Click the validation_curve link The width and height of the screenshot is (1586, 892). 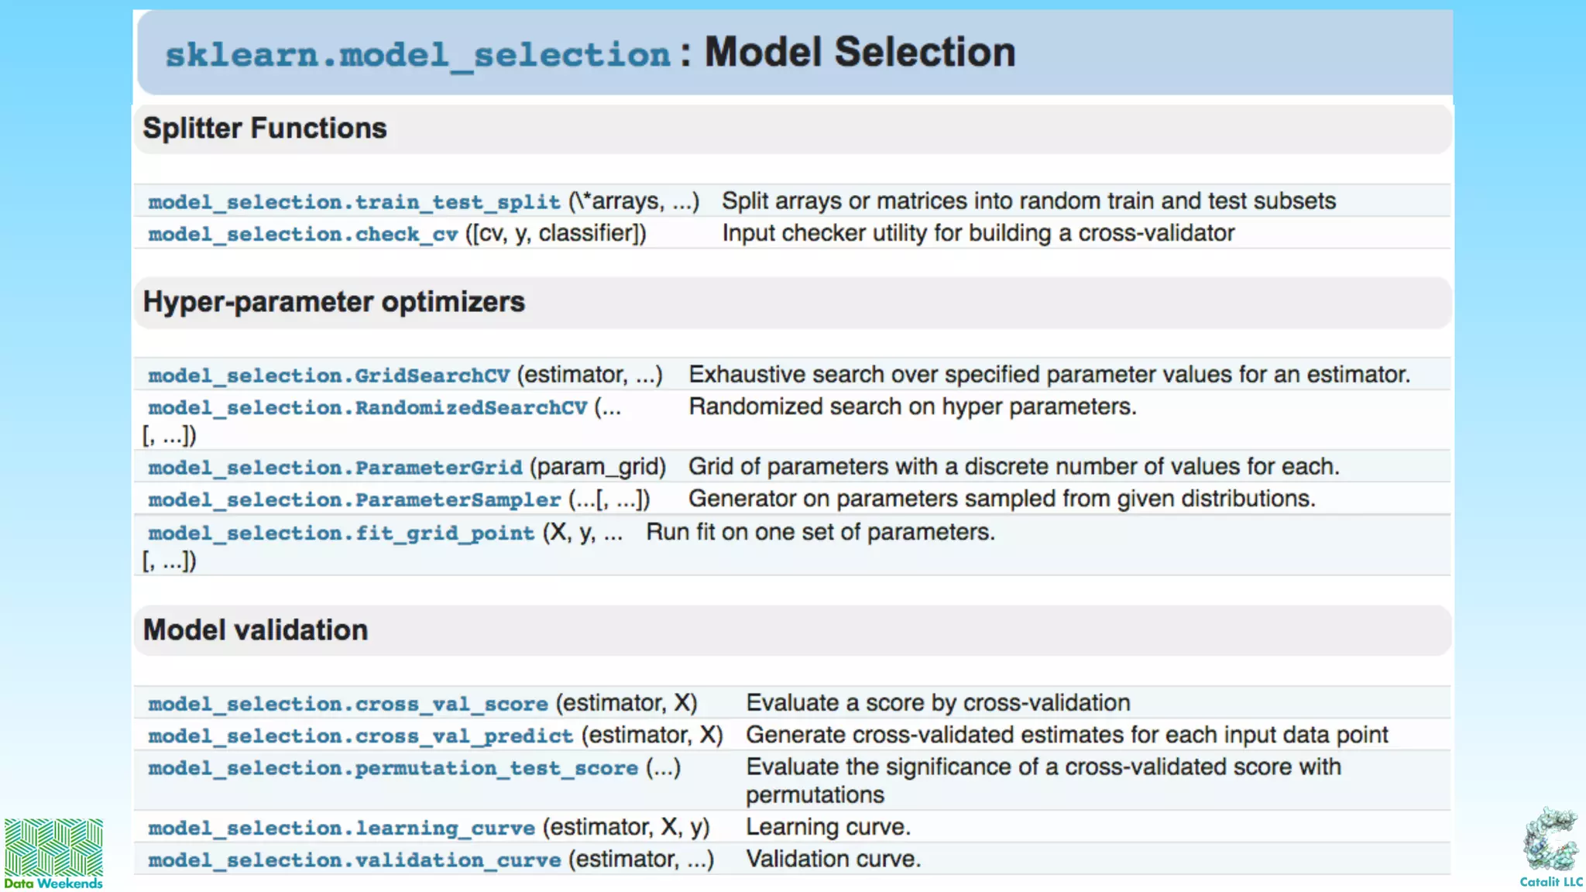[354, 860]
